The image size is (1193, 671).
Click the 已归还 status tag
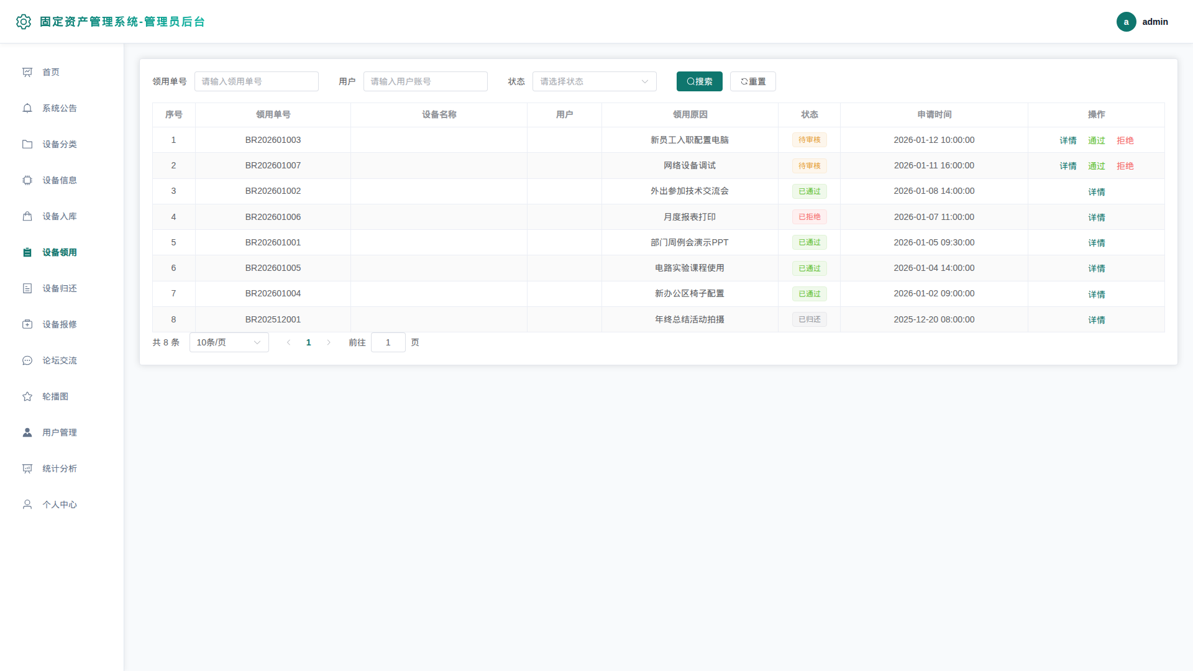pyautogui.click(x=809, y=319)
